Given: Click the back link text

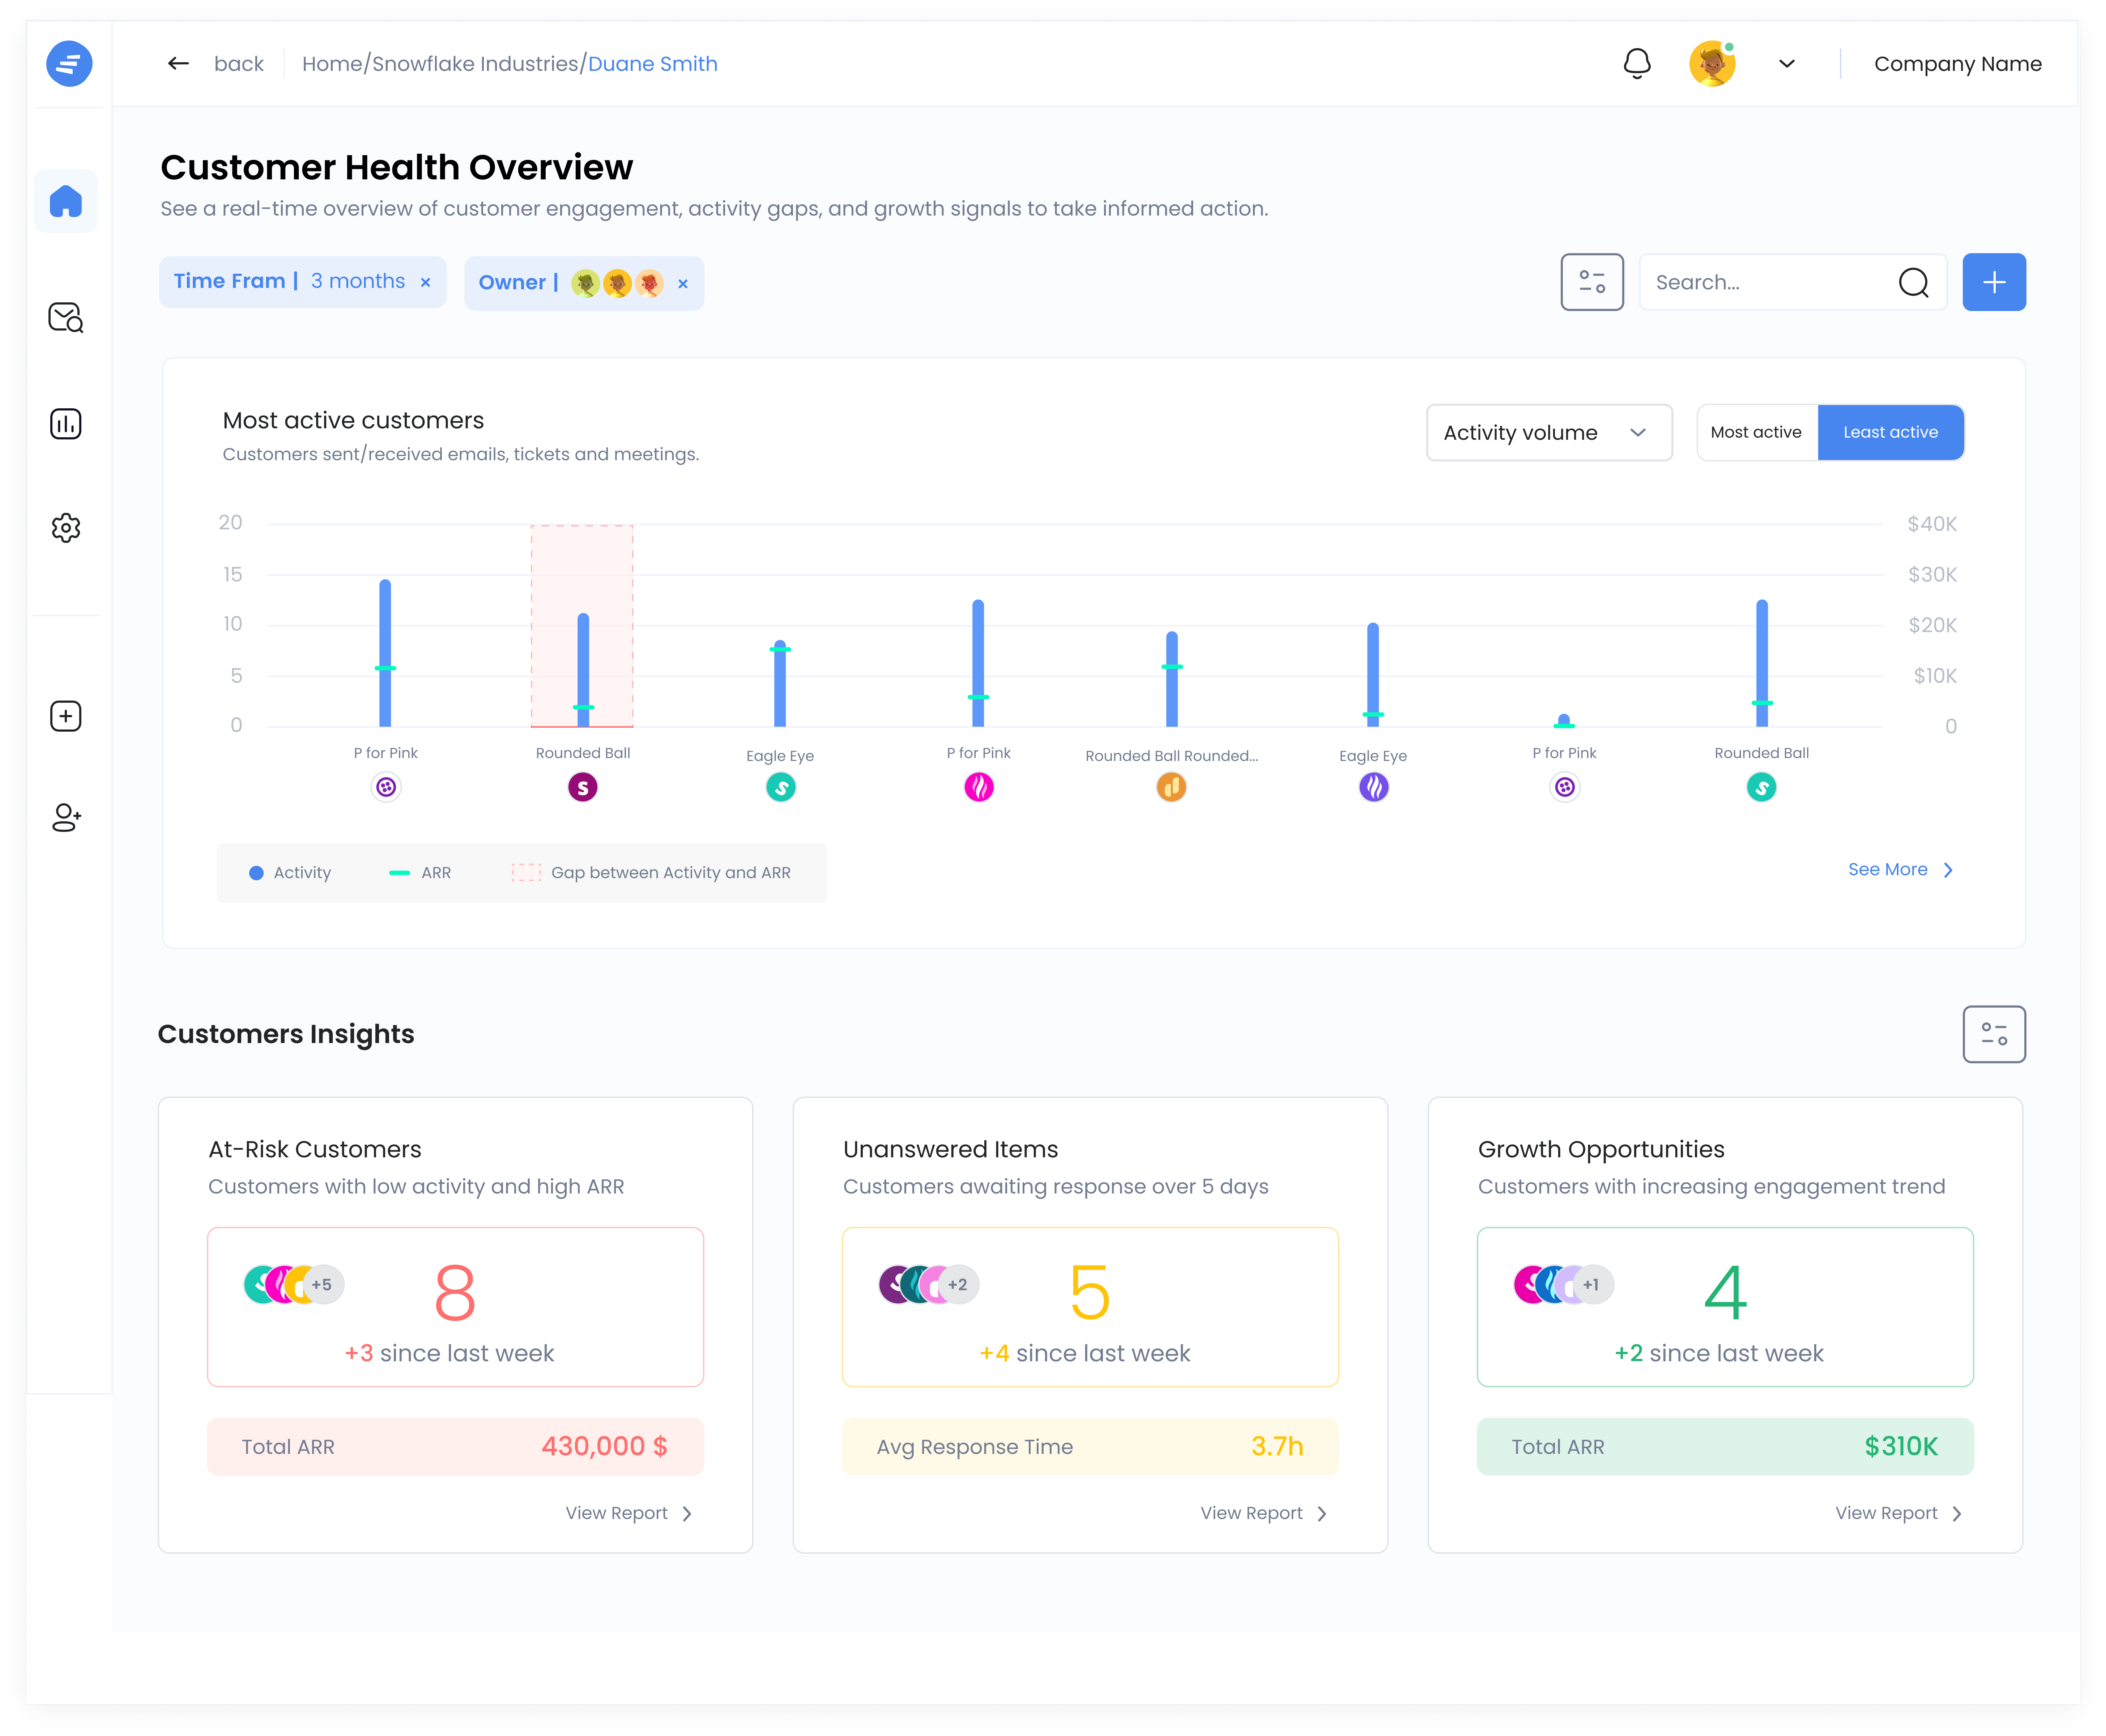Looking at the screenshot, I should (239, 64).
